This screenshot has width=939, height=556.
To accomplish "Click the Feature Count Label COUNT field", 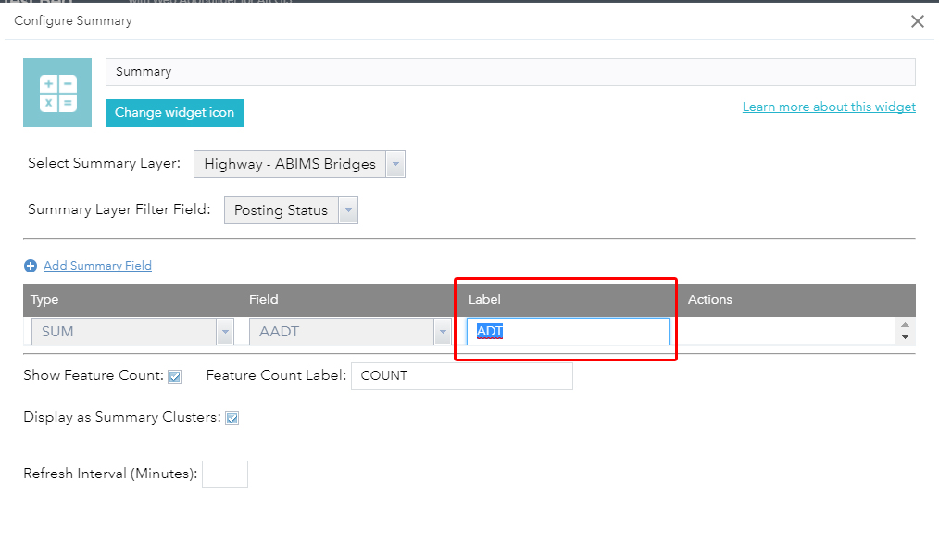I will [x=462, y=376].
